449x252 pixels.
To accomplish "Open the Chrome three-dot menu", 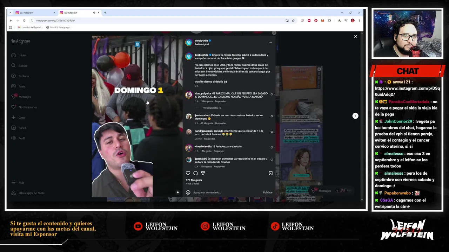I will click(359, 21).
